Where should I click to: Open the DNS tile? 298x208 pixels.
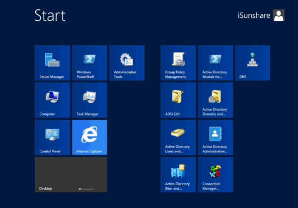point(253,63)
